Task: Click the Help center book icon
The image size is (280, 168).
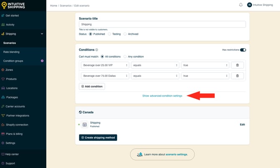Action: pyautogui.click(x=3, y=154)
